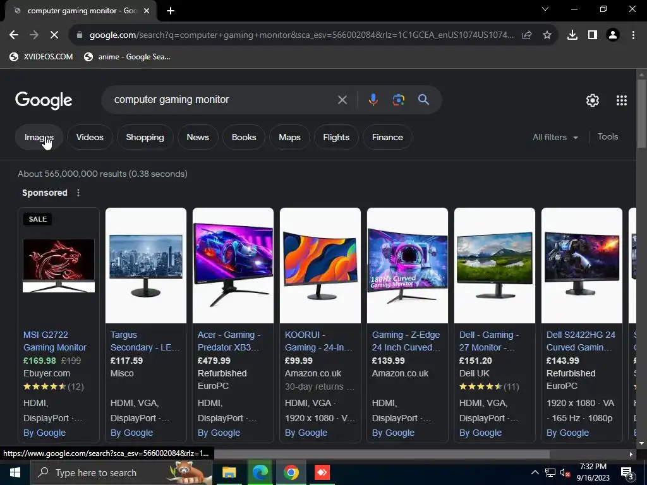The image size is (647, 485).
Task: Bookmark this page with the star icon
Action: click(547, 35)
